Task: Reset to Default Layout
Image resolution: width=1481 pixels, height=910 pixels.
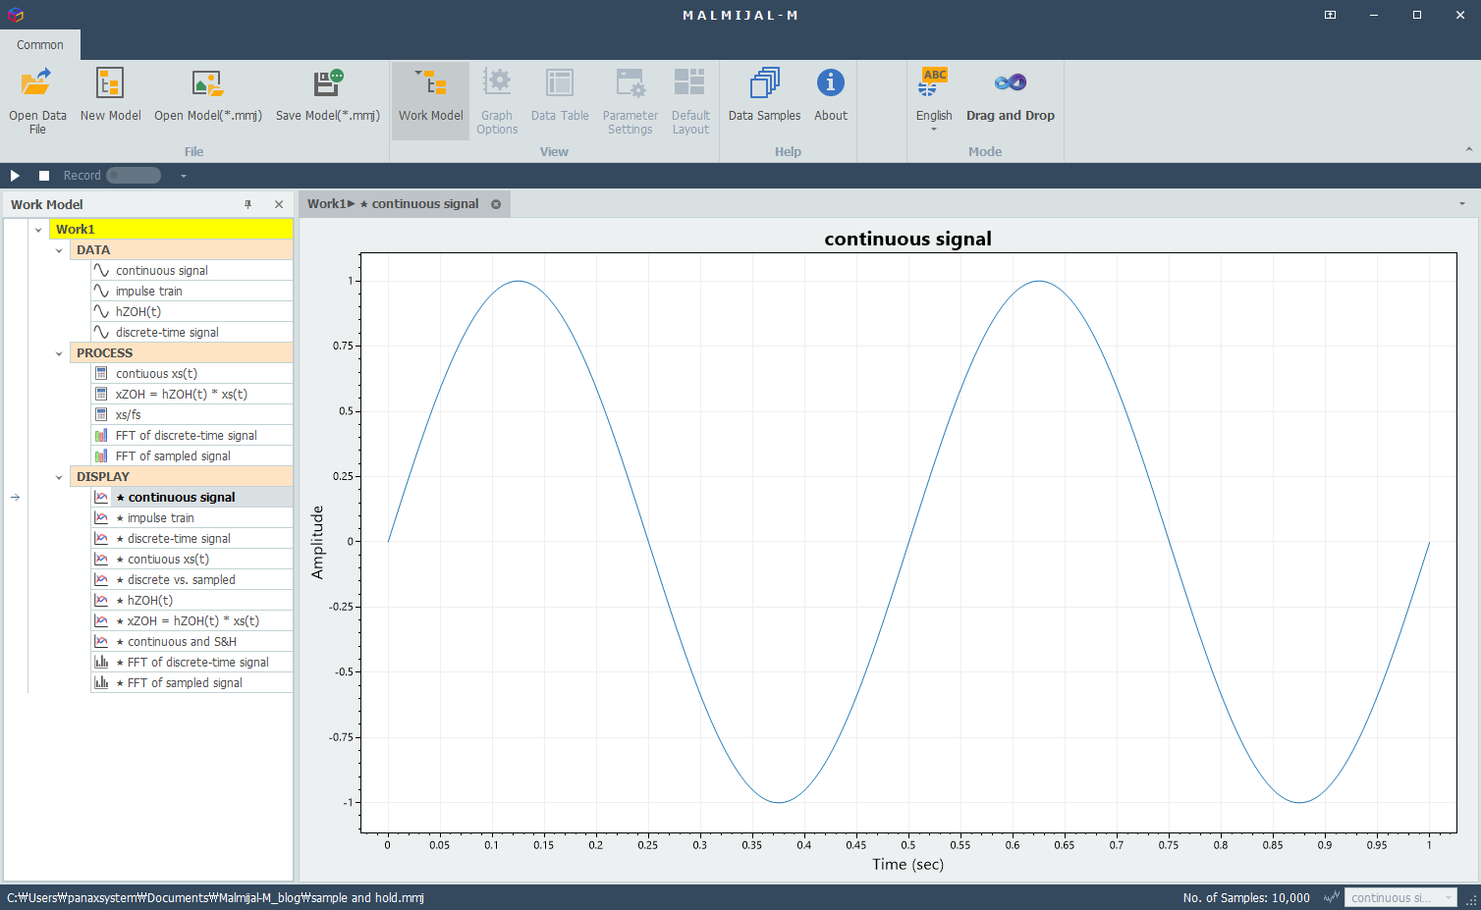Action: [690, 100]
